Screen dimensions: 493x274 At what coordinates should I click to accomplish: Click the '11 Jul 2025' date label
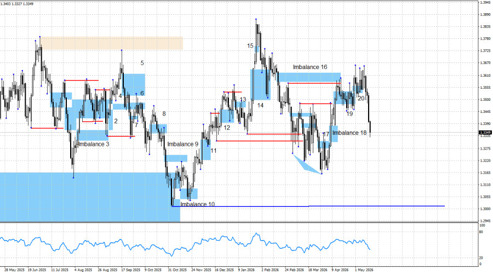point(60,270)
